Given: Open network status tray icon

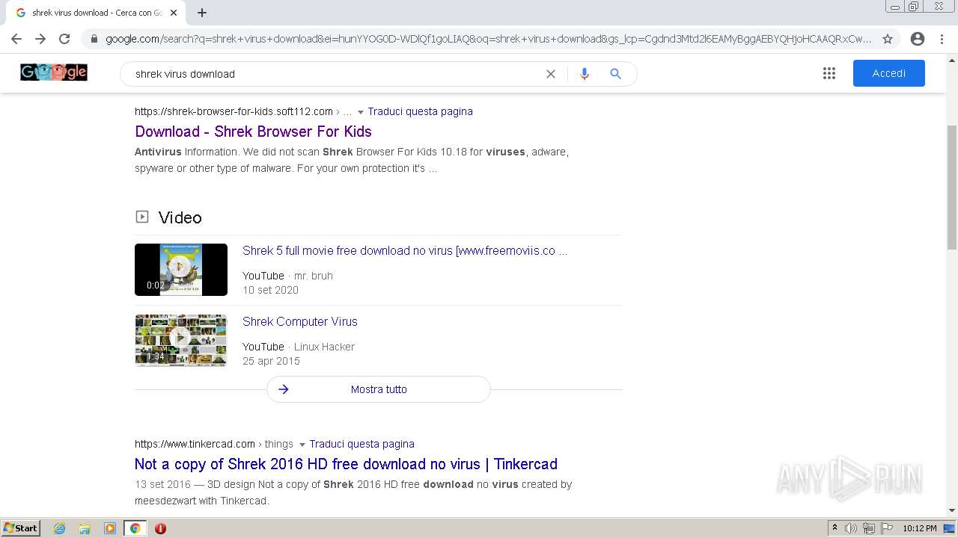Looking at the screenshot, I should point(868,528).
